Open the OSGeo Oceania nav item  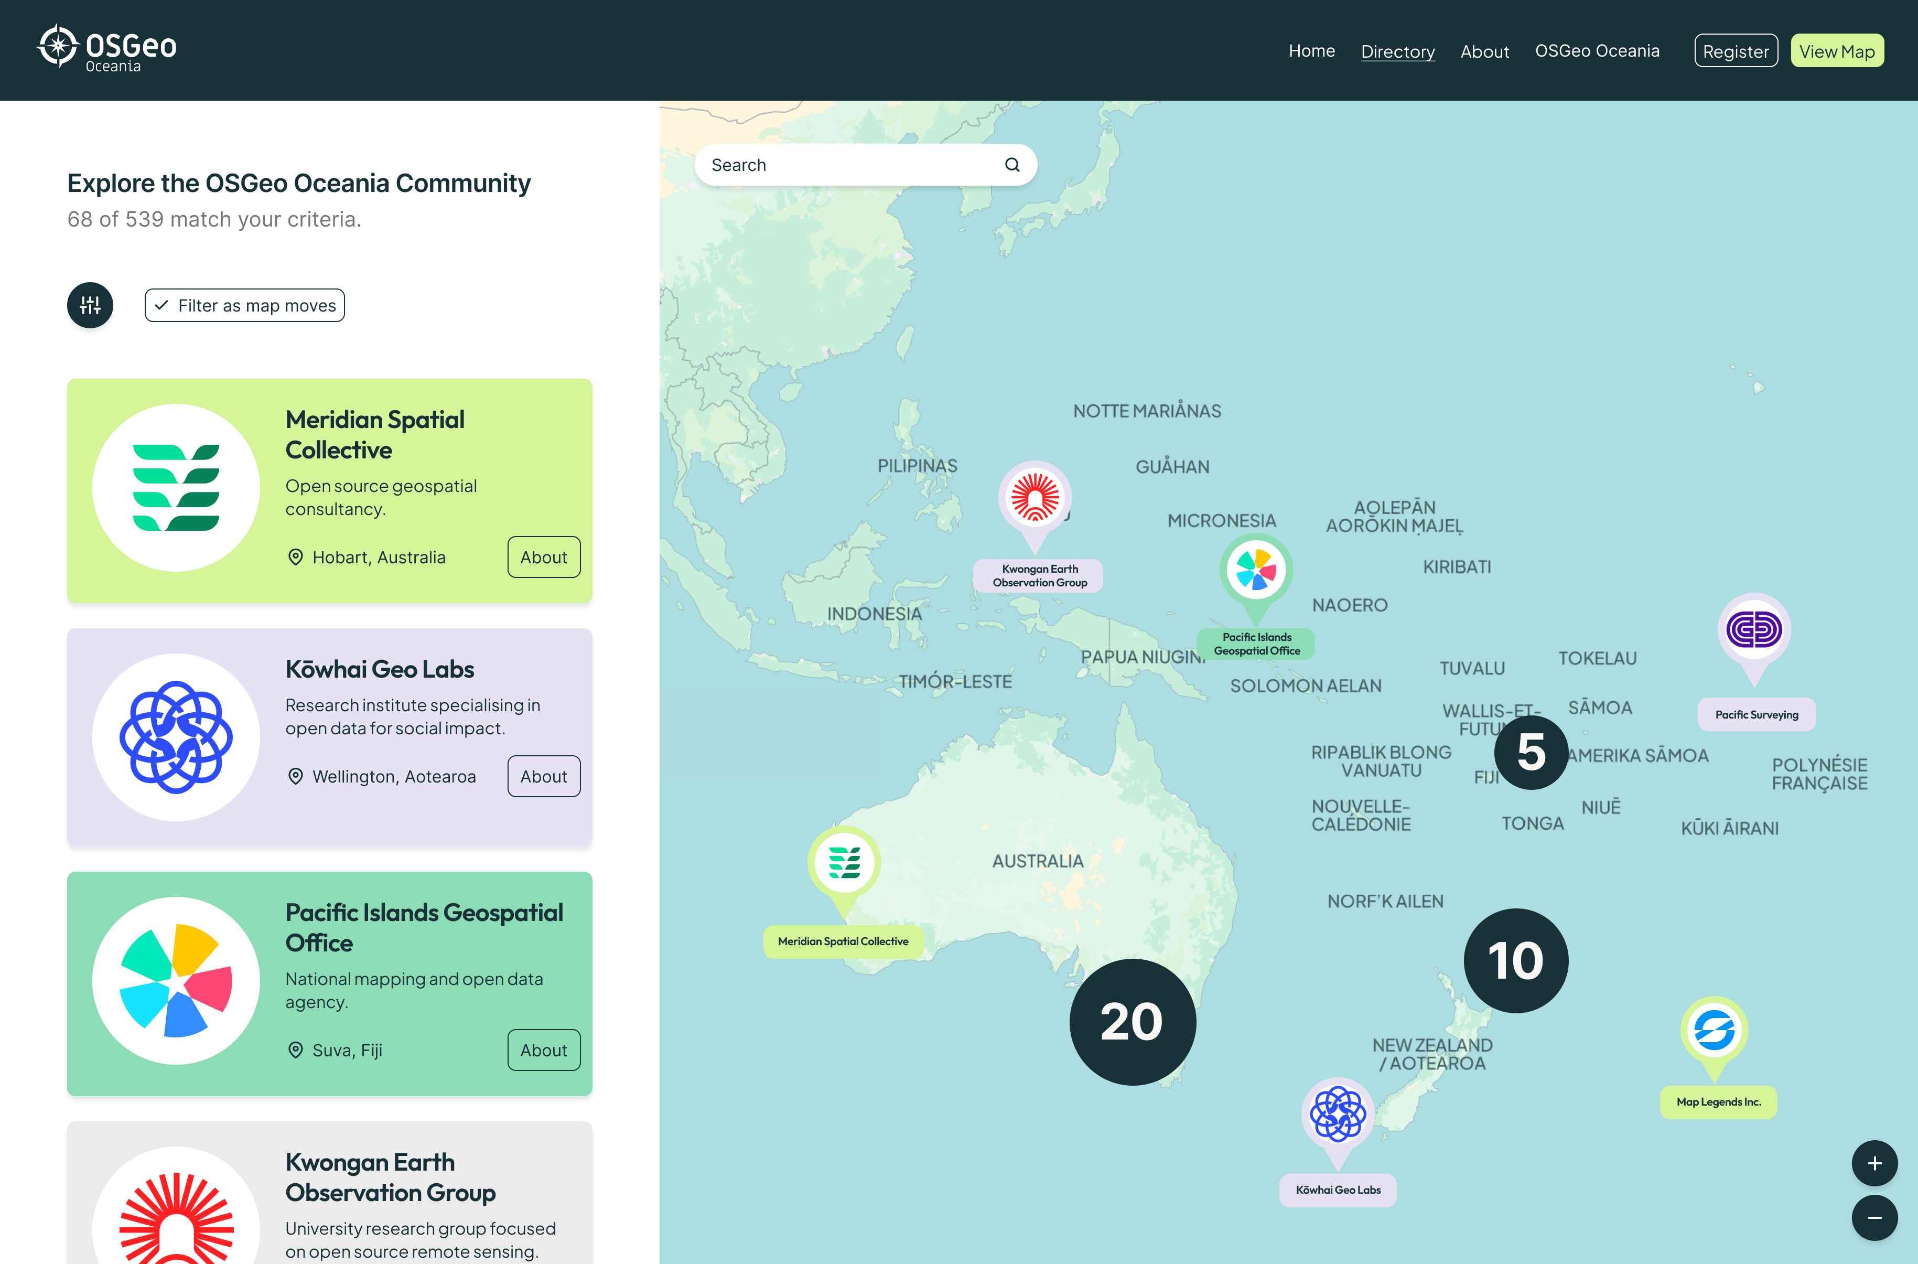coord(1597,51)
